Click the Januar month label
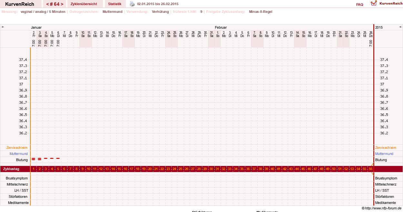 pyautogui.click(x=36, y=27)
